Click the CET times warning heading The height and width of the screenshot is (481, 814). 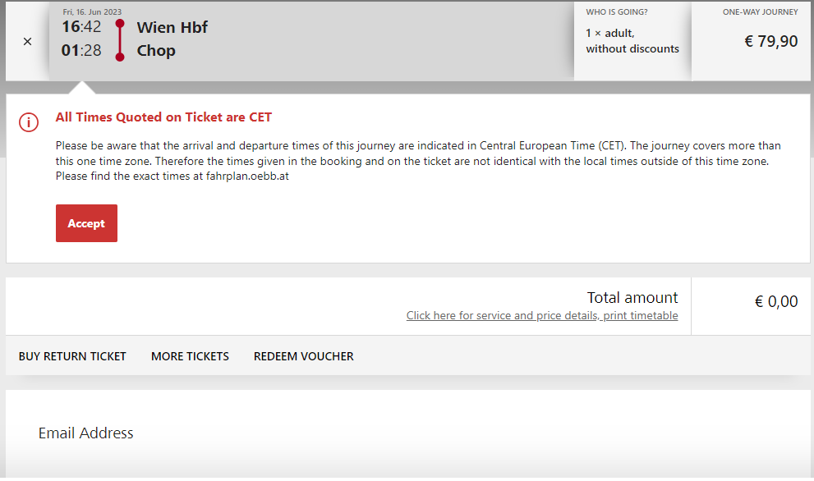tap(163, 117)
